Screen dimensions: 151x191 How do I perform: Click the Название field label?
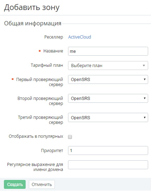pyautogui.click(x=53, y=51)
